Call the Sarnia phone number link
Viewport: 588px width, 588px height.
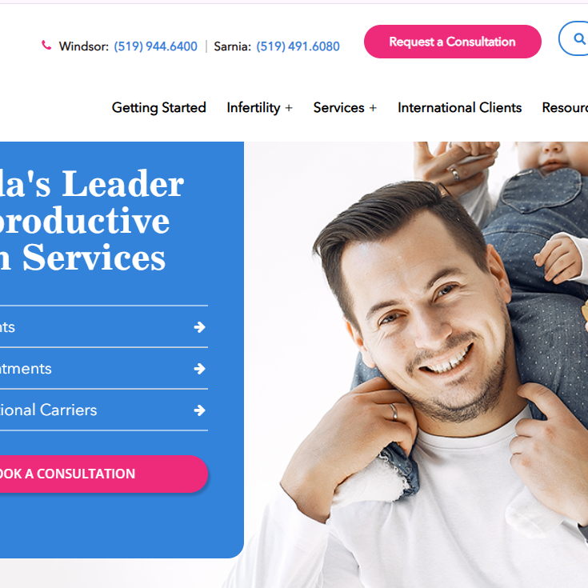pos(298,46)
